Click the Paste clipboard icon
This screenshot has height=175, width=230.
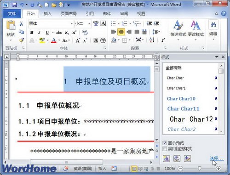click(11, 25)
